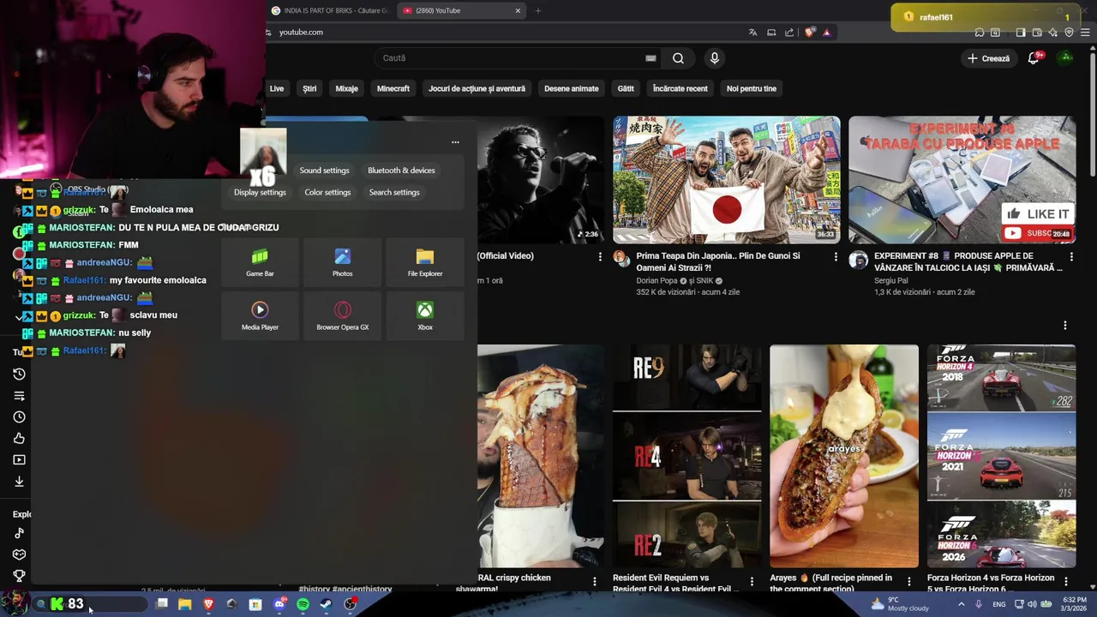The width and height of the screenshot is (1097, 617).
Task: Start voice search with the microphone icon
Action: point(714,58)
